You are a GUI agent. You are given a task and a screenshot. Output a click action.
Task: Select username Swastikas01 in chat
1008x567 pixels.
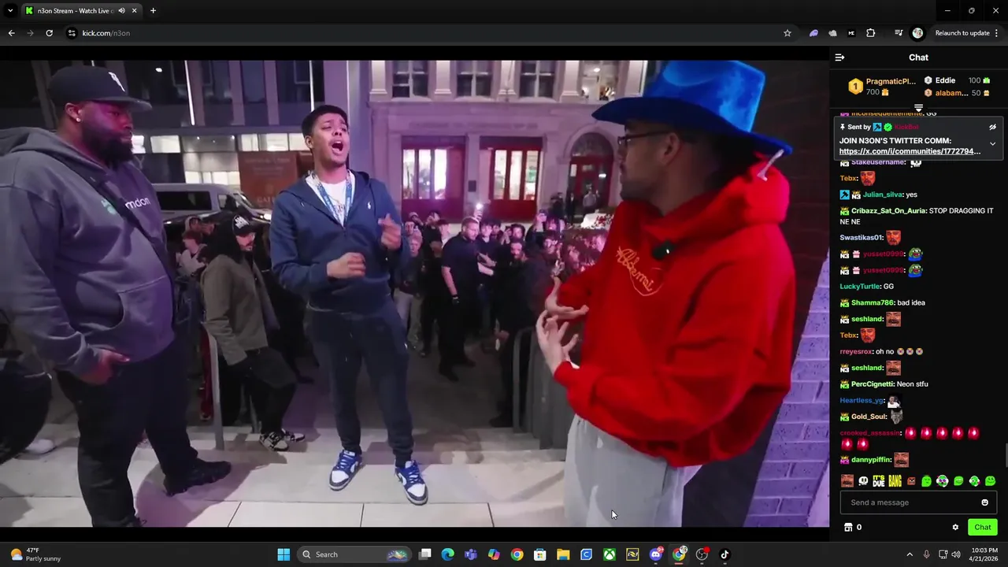tap(862, 238)
